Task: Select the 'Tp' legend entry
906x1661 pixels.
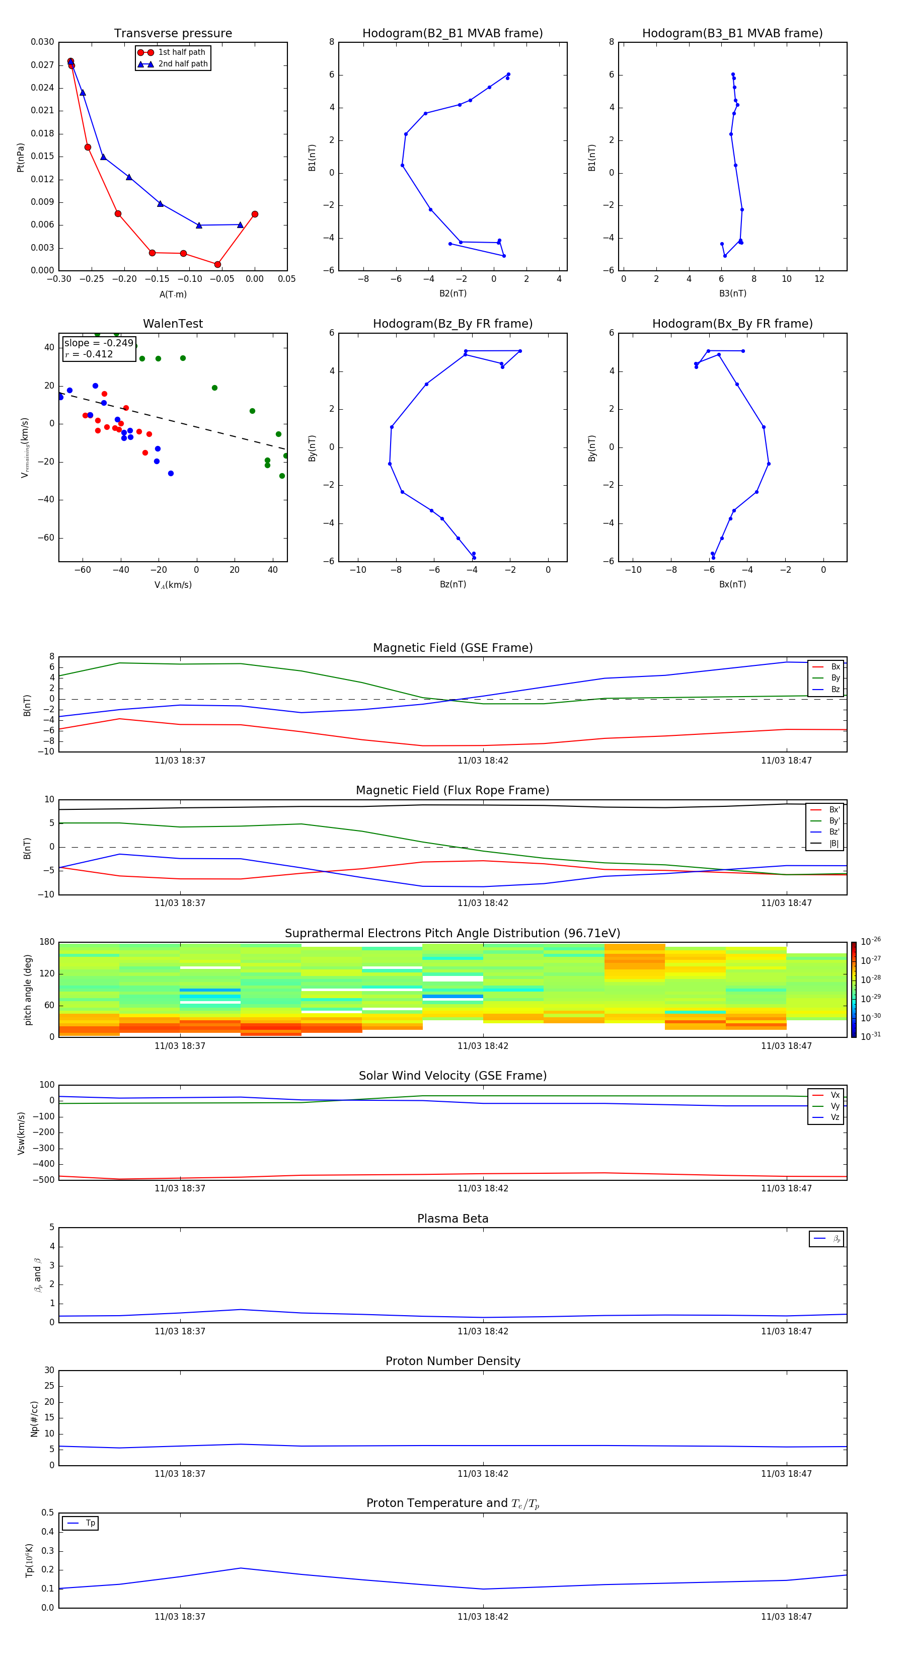Action: [81, 1523]
